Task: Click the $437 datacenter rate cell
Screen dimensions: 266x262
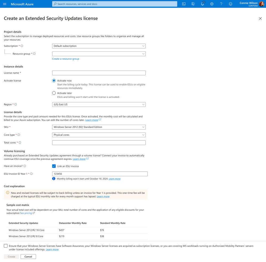Action: coord(62,230)
